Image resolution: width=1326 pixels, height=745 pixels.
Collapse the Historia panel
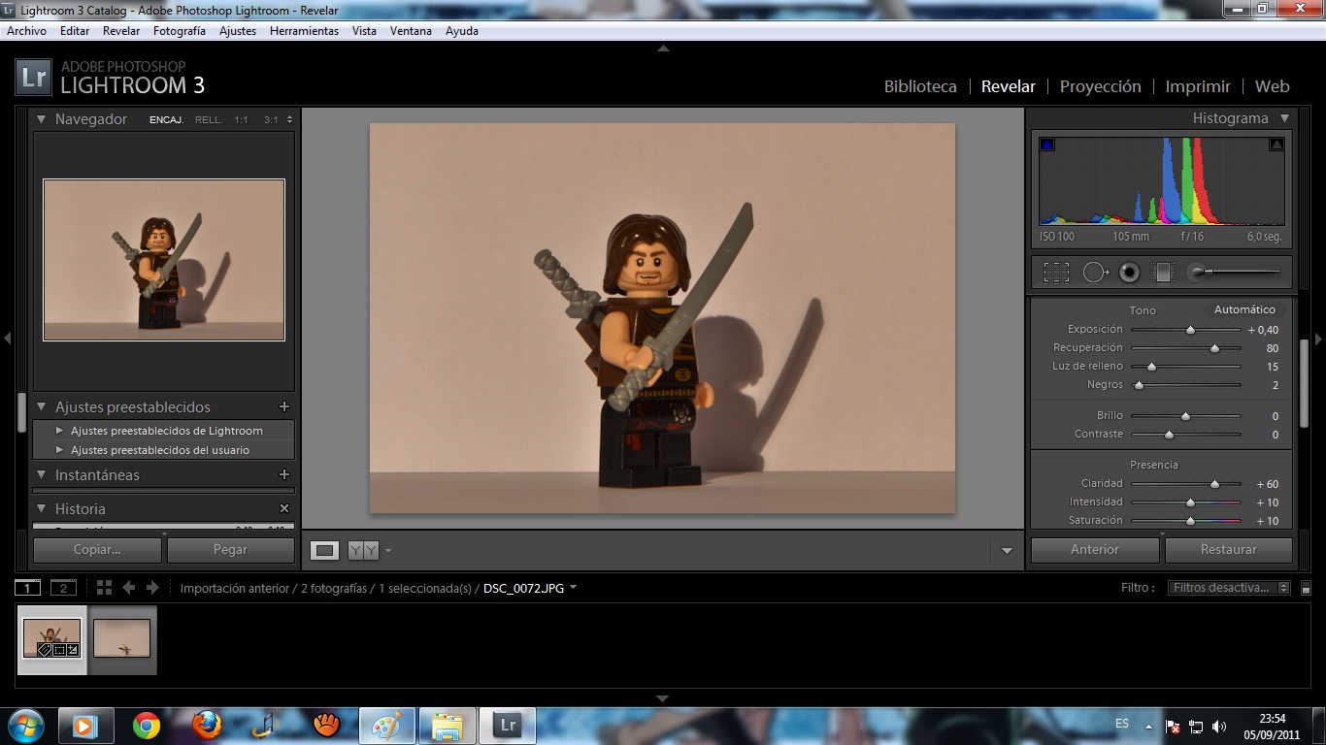tap(42, 509)
